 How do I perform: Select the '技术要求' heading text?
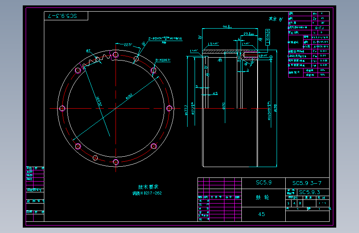tap(148, 187)
